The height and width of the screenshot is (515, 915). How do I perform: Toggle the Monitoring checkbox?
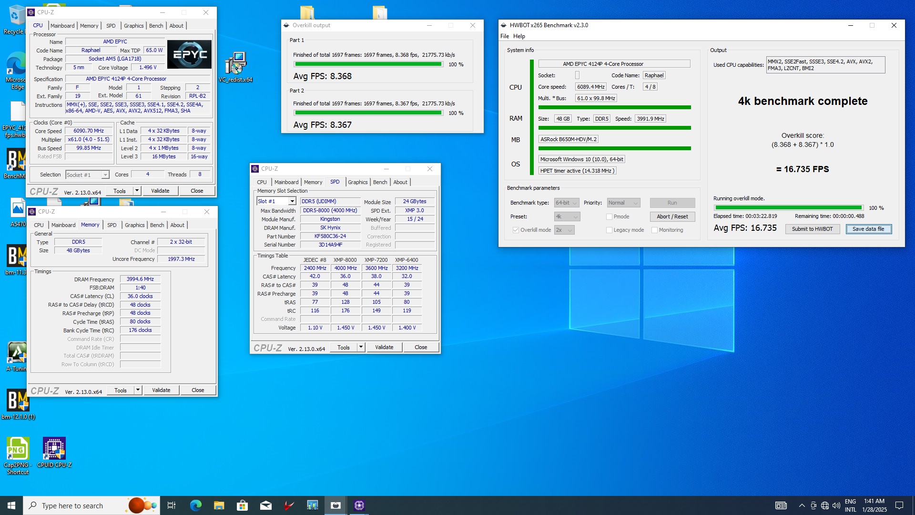point(654,230)
